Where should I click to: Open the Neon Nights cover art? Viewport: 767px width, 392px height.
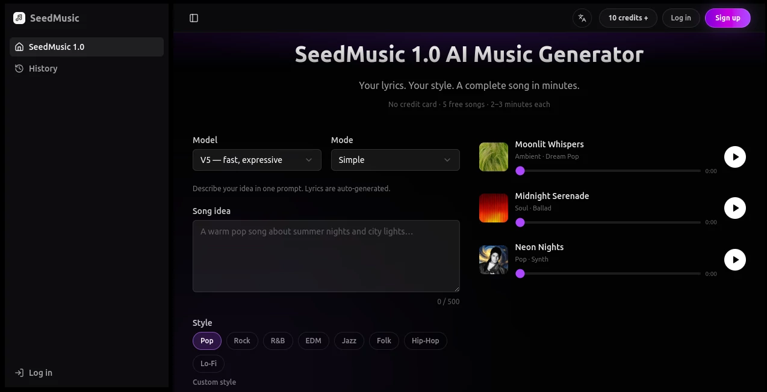494,260
